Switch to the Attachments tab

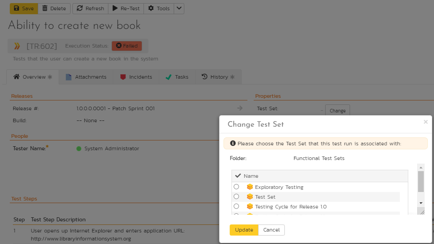tap(86, 77)
